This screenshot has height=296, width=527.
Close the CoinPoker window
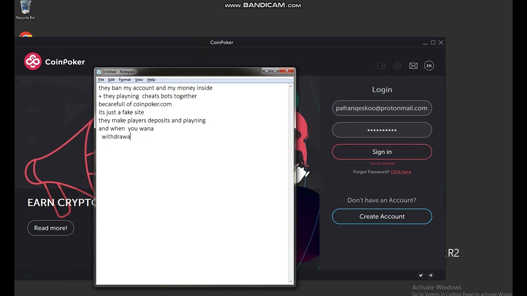(x=441, y=43)
